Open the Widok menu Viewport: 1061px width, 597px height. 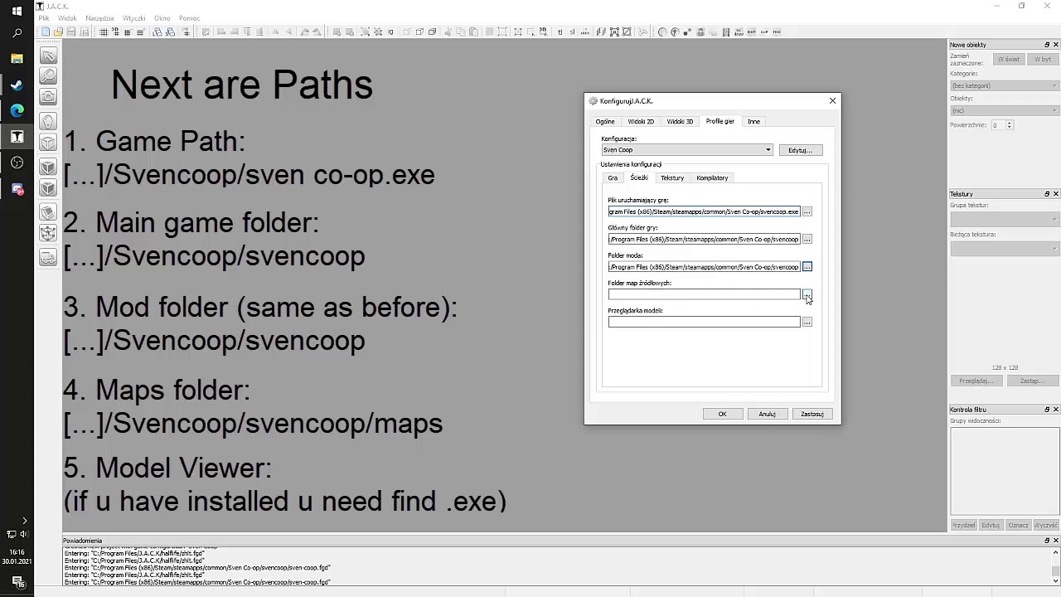coord(67,18)
